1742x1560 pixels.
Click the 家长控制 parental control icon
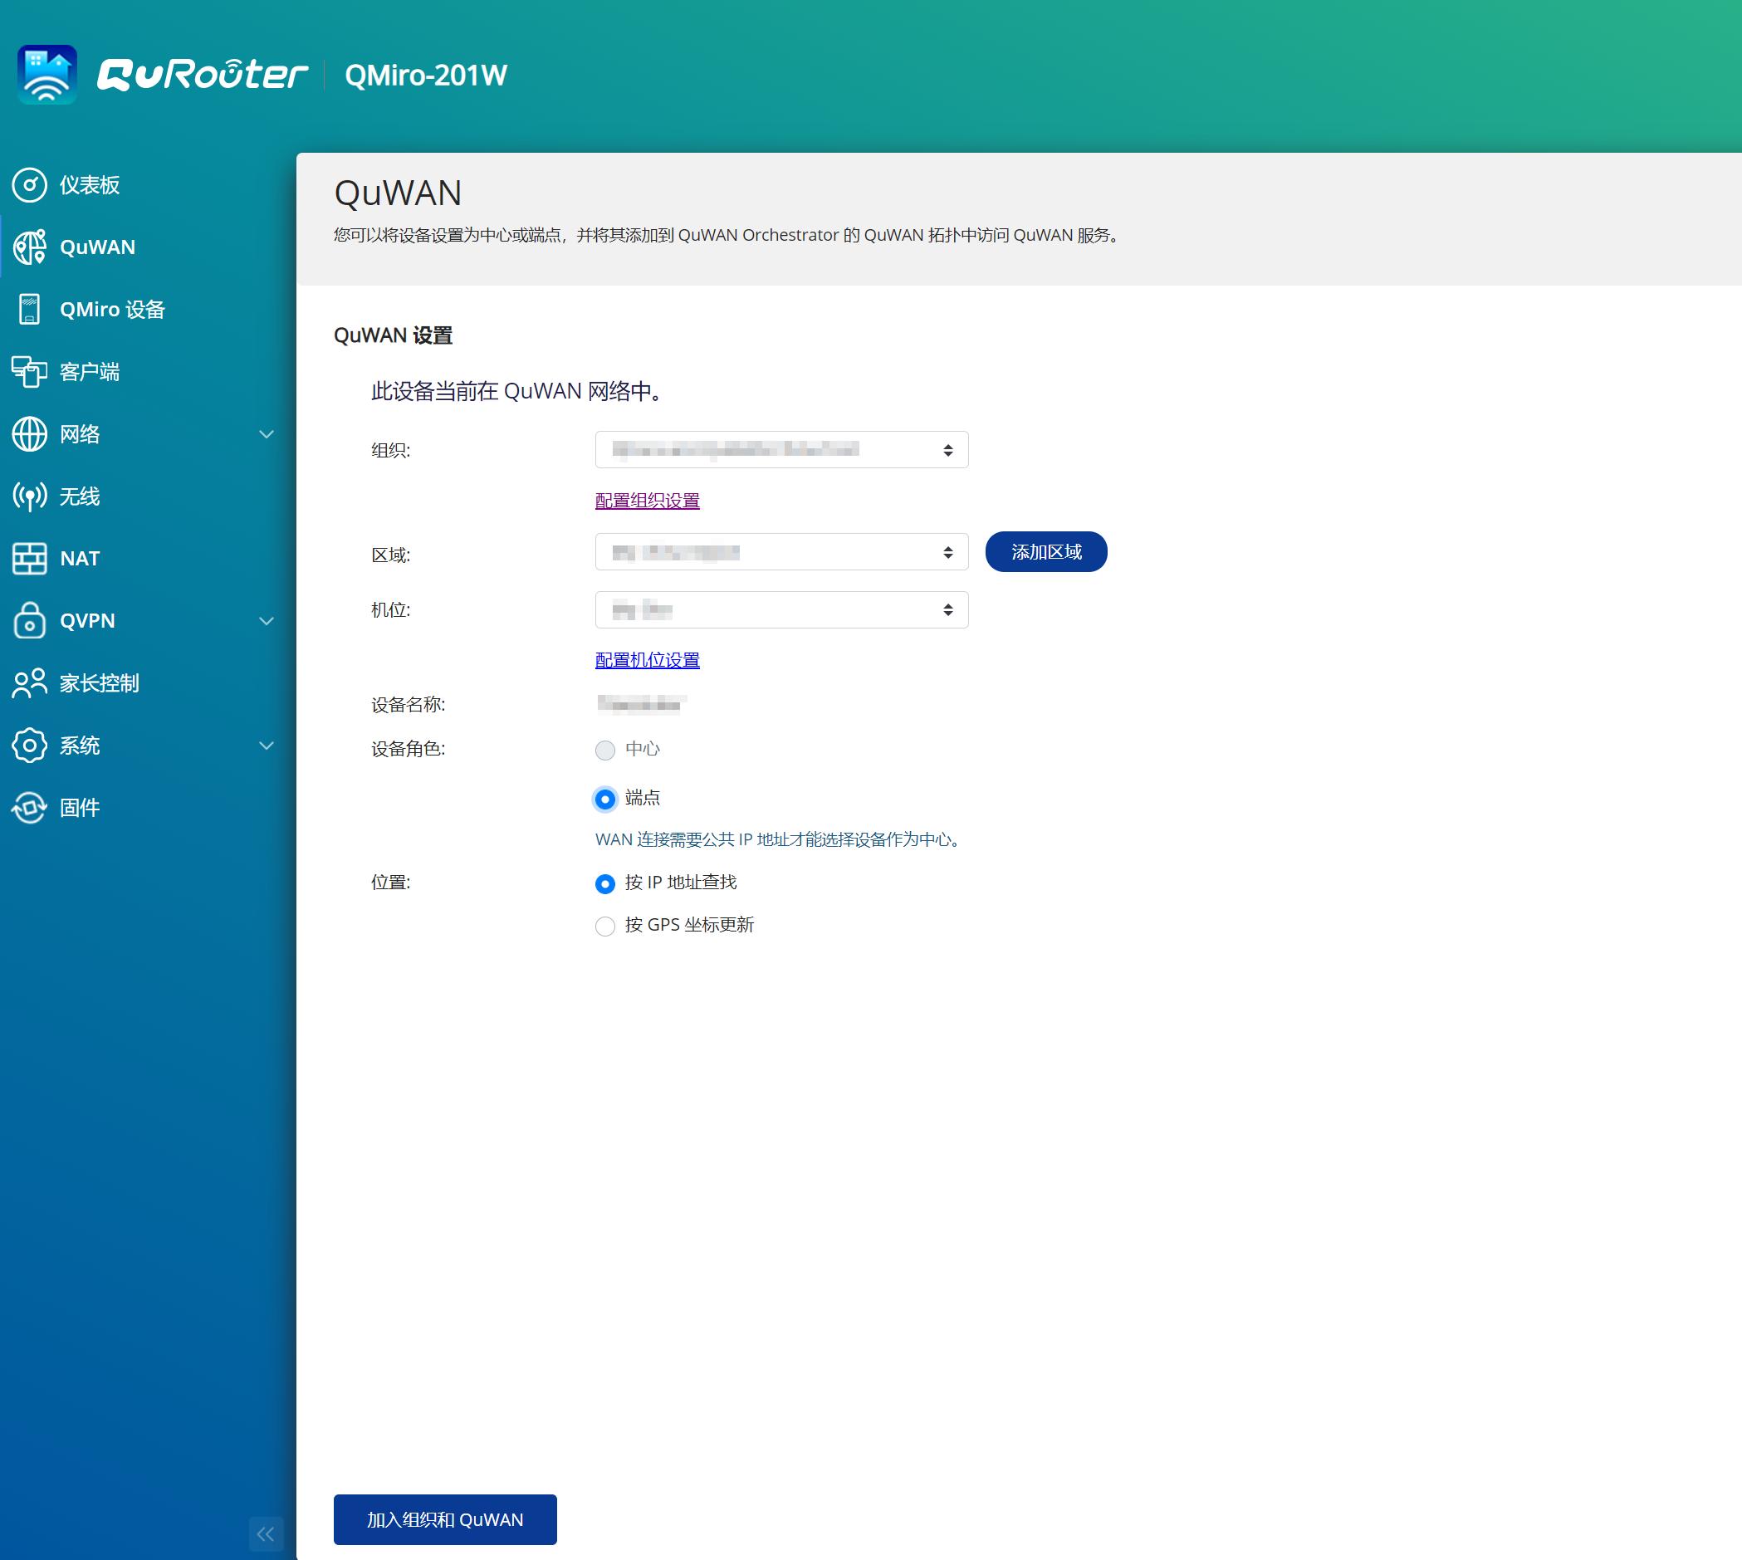click(29, 683)
